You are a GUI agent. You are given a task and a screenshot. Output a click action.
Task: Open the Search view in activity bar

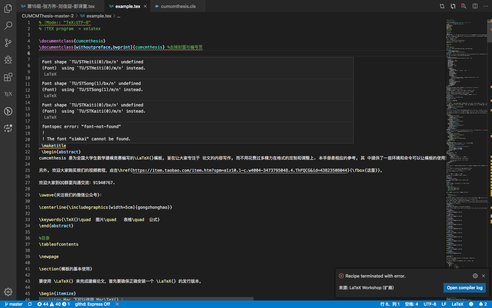point(8,25)
